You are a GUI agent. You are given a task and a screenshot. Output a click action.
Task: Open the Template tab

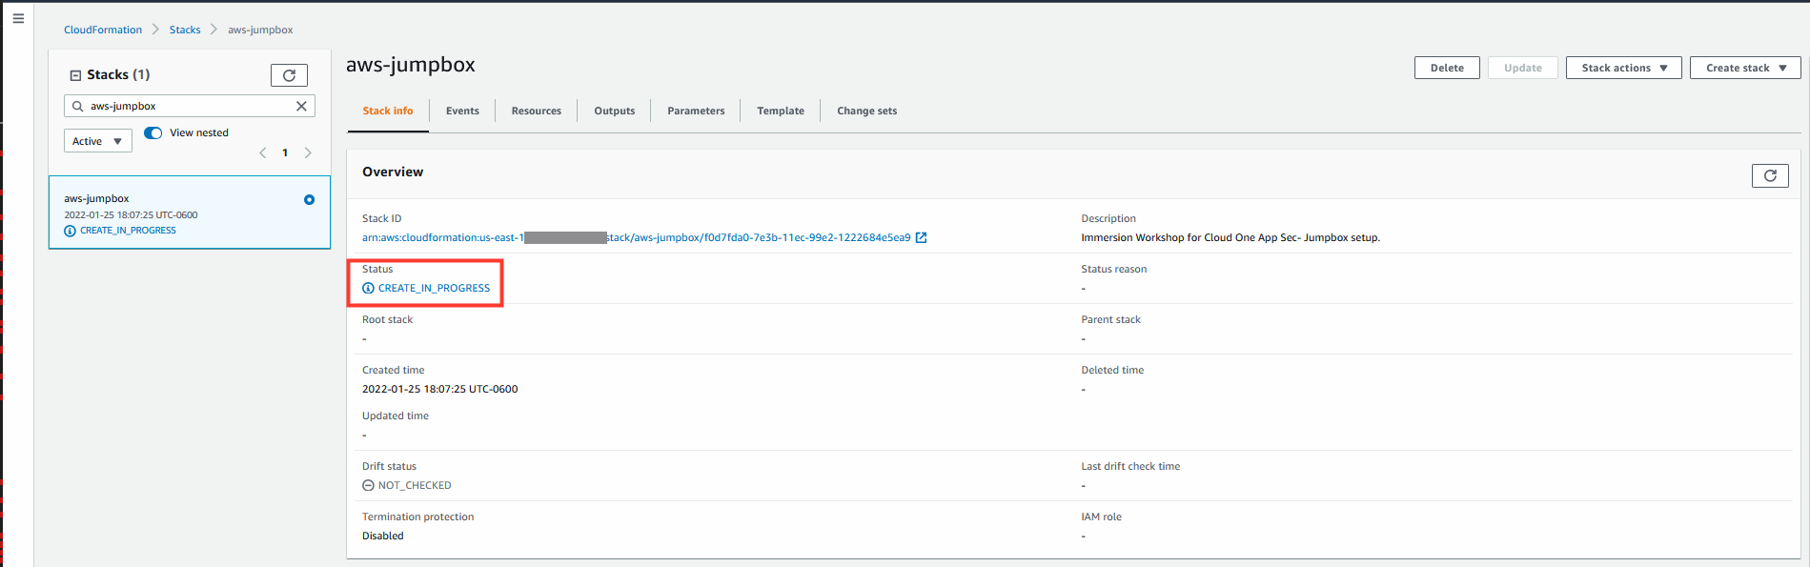tap(781, 111)
